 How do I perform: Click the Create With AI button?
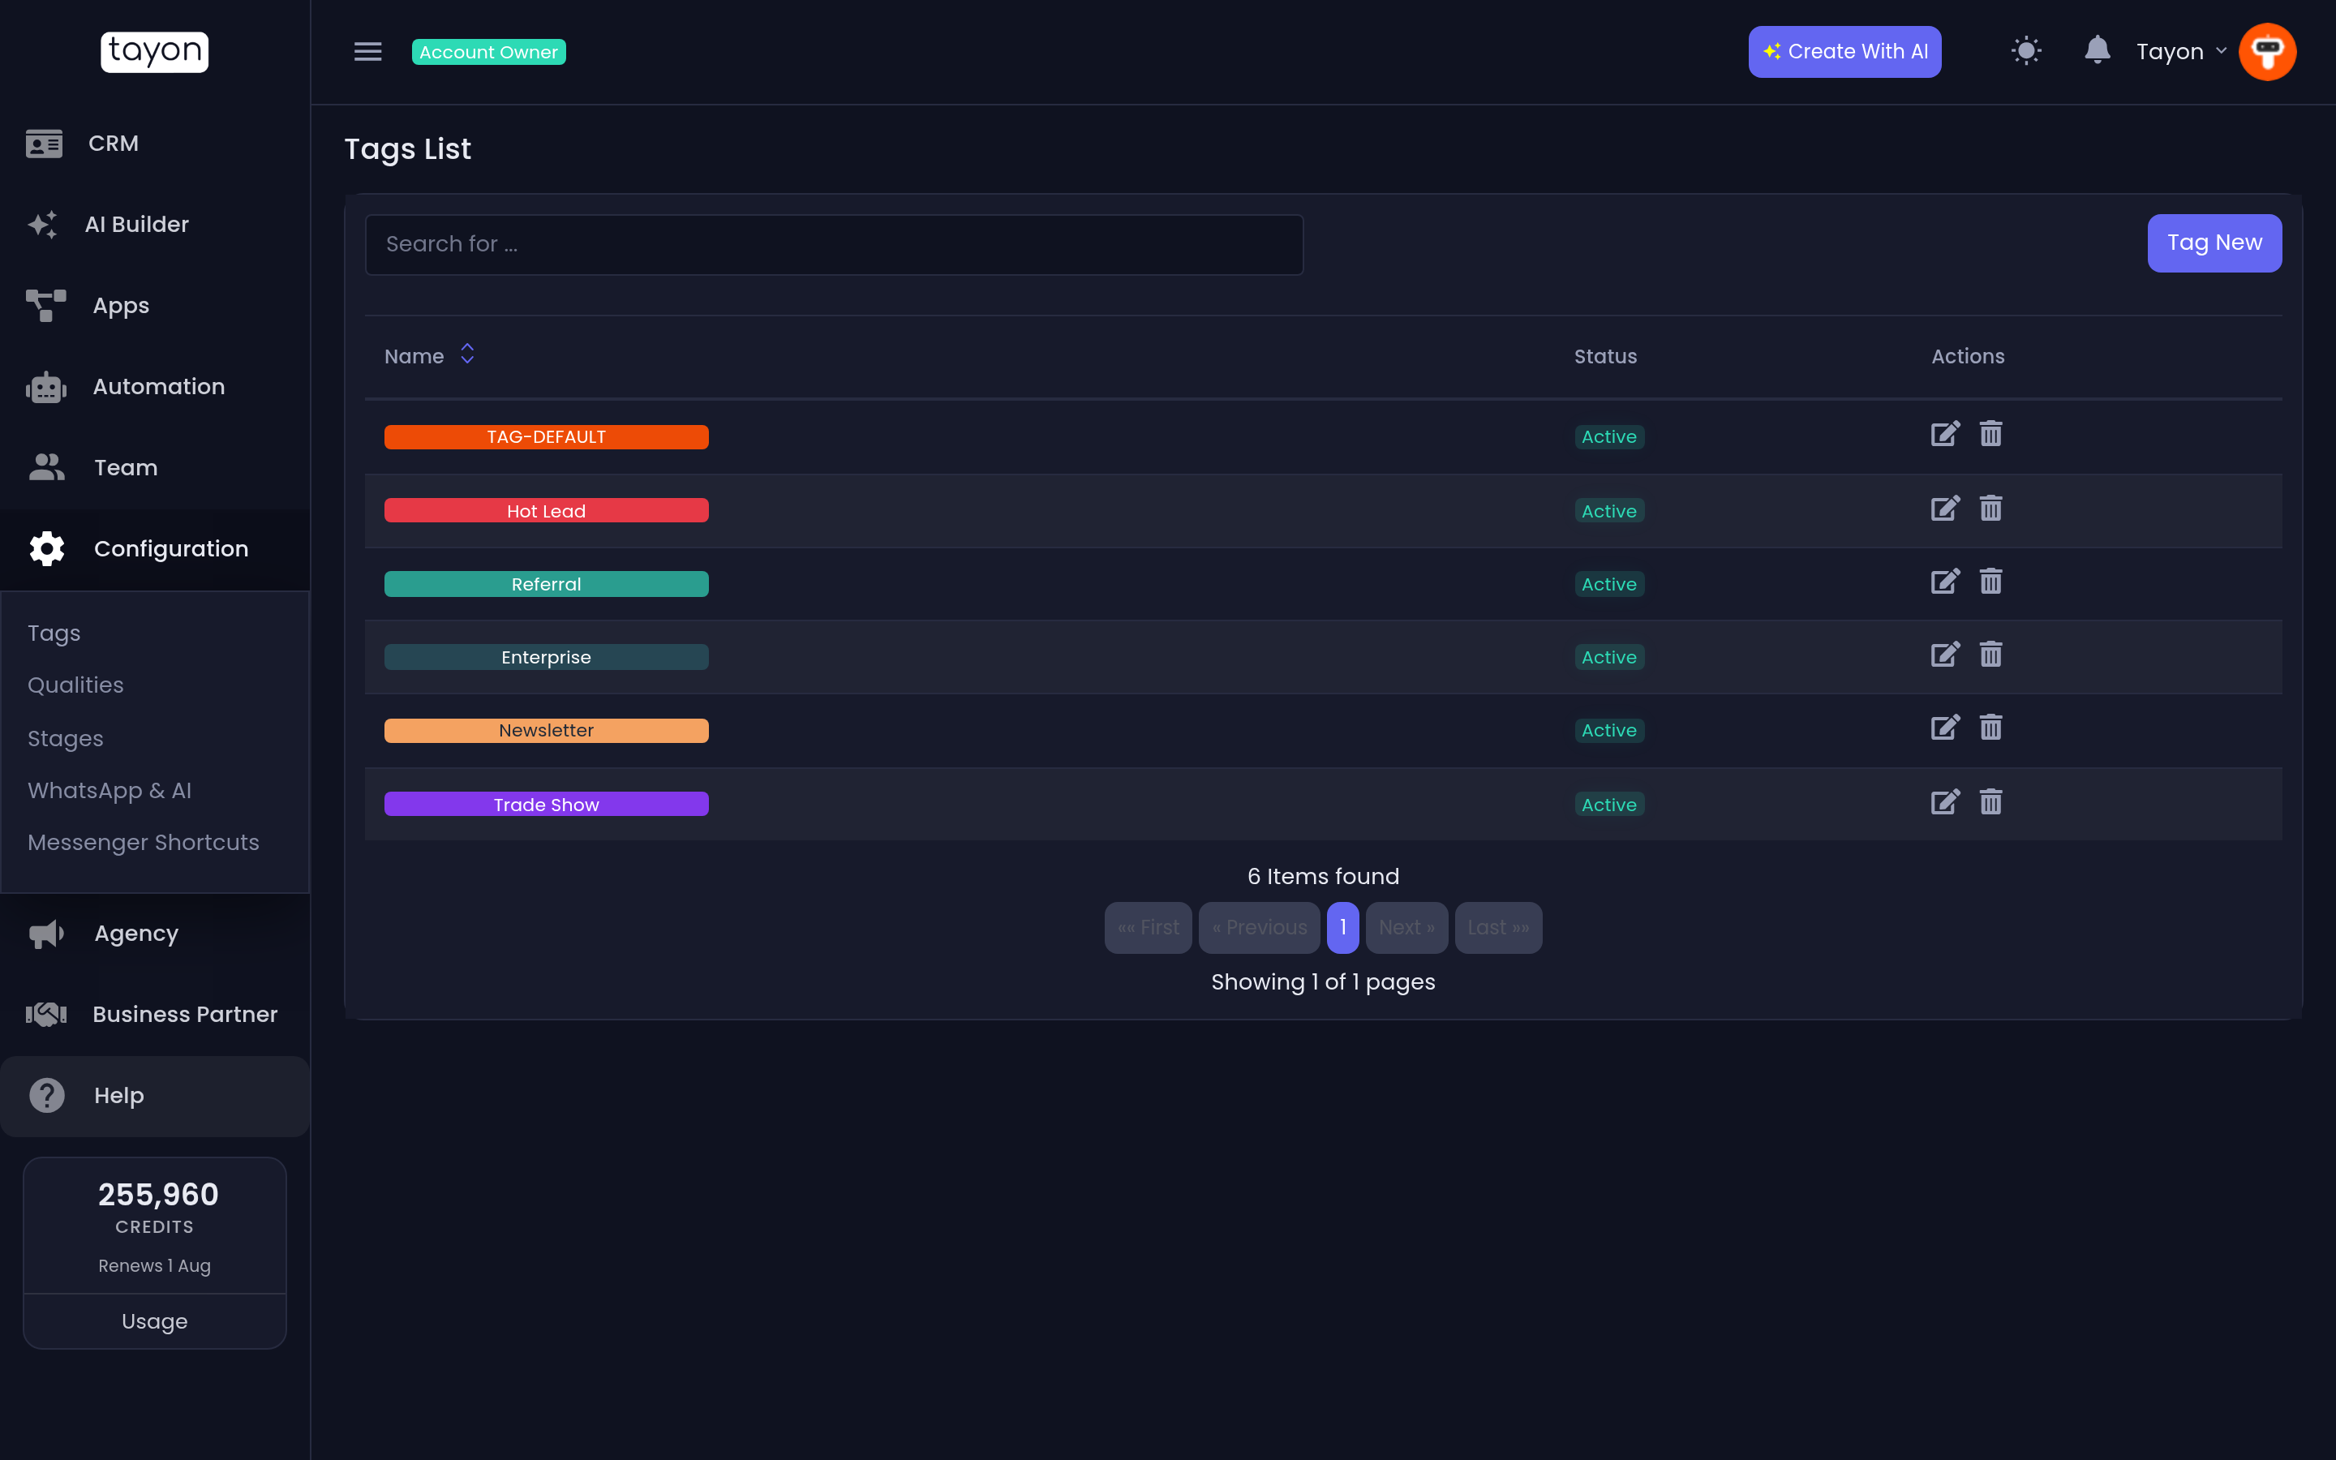(x=1844, y=52)
